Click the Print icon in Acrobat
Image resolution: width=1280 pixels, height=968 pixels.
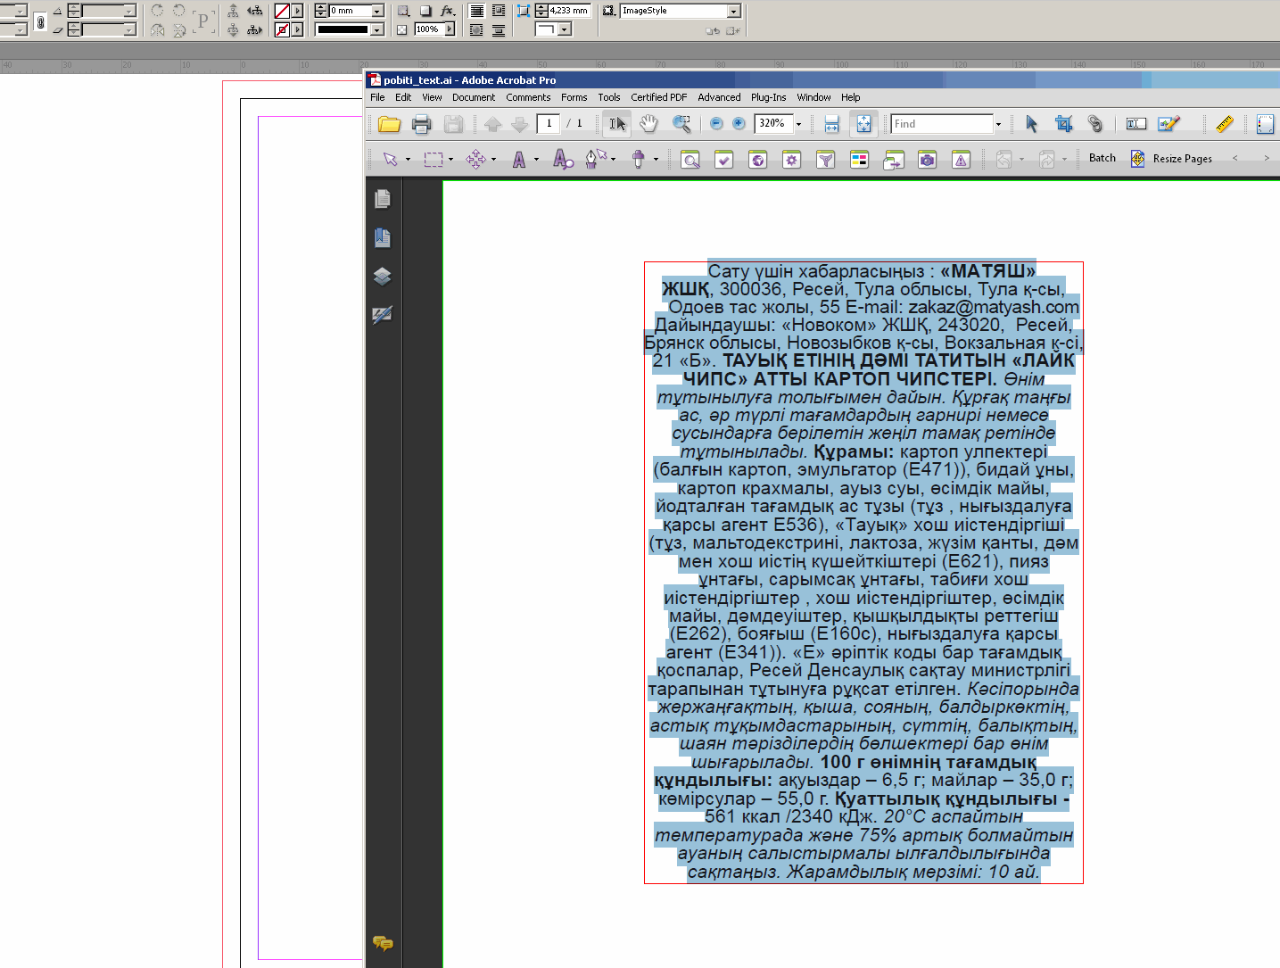[422, 124]
